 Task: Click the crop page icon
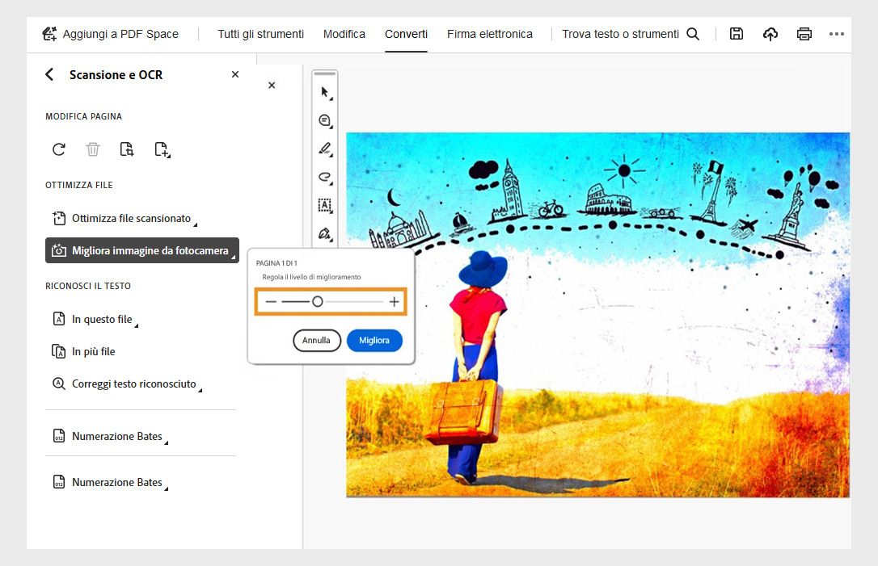[x=127, y=149]
